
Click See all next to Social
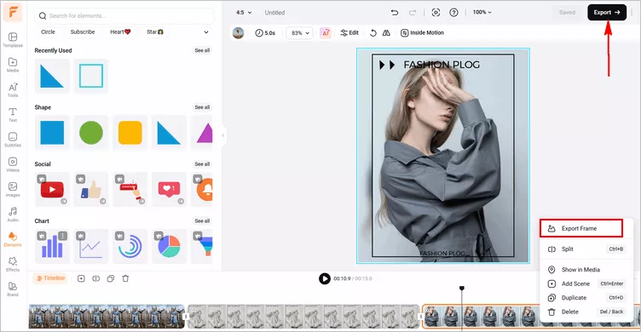202,163
